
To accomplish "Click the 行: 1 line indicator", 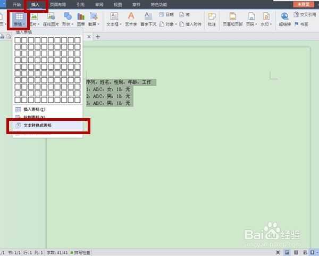I will click(x=28, y=253).
